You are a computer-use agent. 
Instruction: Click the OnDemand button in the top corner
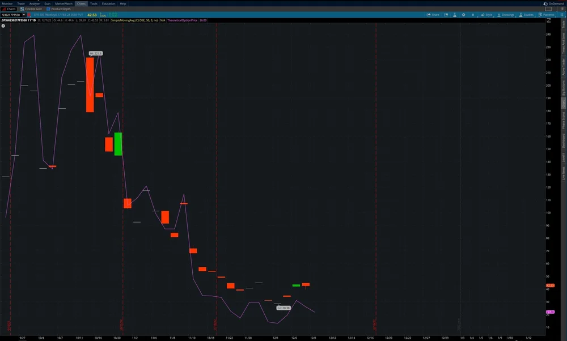click(553, 3)
